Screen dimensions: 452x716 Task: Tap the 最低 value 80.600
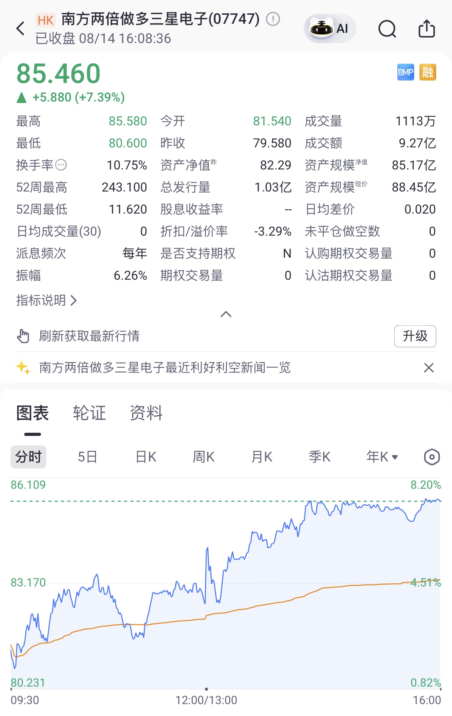(x=128, y=143)
